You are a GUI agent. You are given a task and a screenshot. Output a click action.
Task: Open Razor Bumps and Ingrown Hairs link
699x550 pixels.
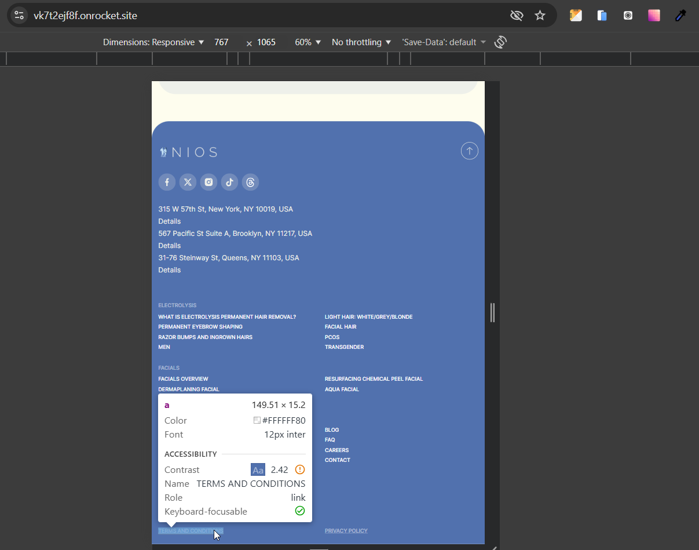[x=206, y=337]
